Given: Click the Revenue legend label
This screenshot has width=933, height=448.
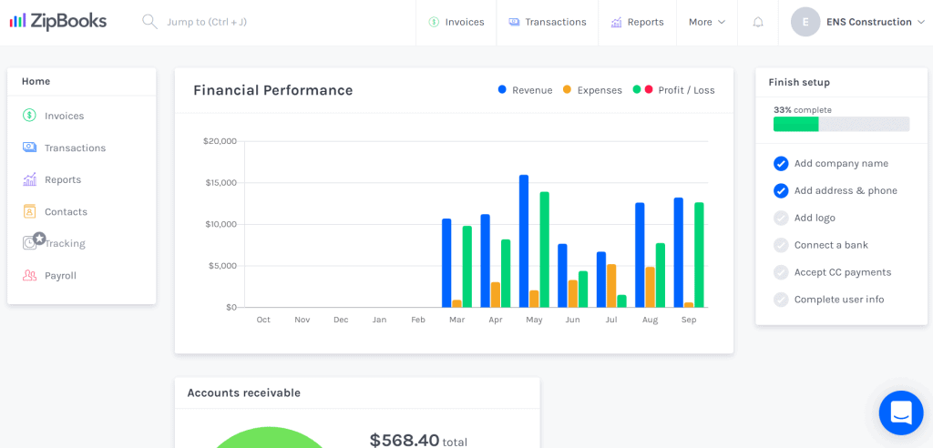Looking at the screenshot, I should point(532,90).
